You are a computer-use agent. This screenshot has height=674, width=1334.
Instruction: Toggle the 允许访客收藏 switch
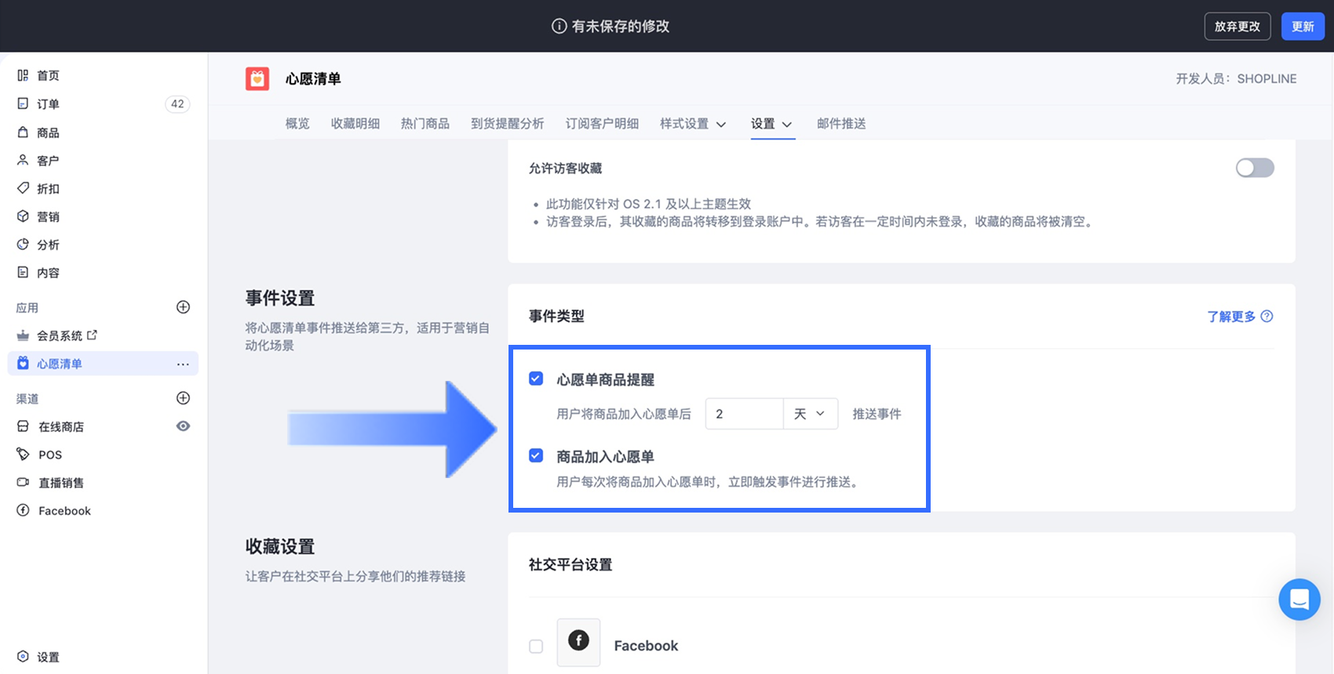click(x=1255, y=168)
